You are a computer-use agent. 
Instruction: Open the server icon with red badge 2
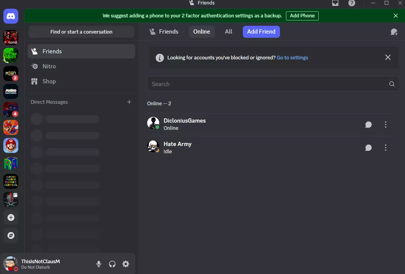(11, 73)
